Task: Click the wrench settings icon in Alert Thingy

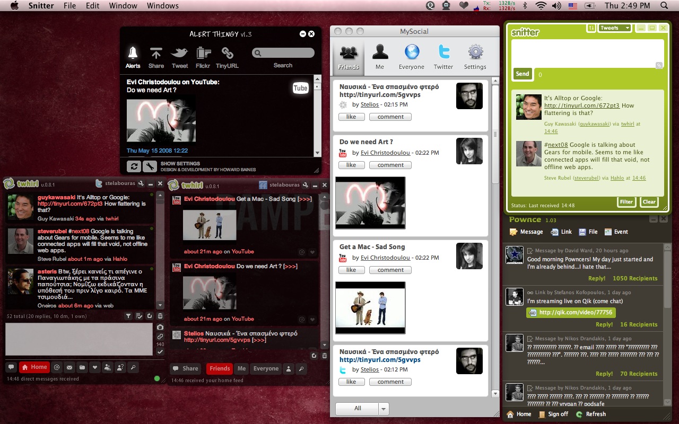Action: [x=150, y=166]
